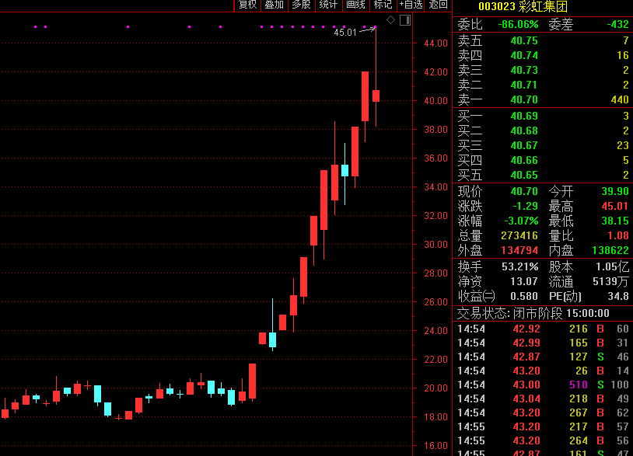Open the 统计 statistics tool
Screen dimensions: 633x456
click(328, 5)
